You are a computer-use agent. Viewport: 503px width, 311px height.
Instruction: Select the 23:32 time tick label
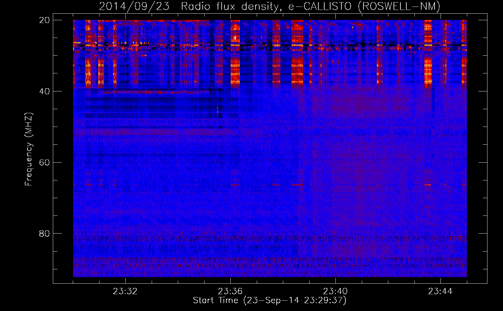pyautogui.click(x=125, y=291)
